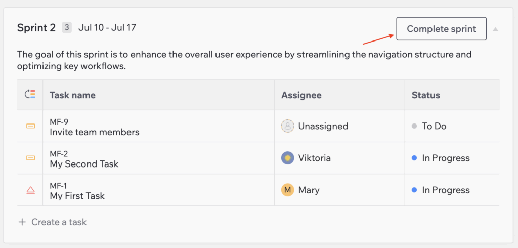This screenshot has height=248, width=518.
Task: Open the To Do status dropdown for MF-9
Action: pos(429,126)
